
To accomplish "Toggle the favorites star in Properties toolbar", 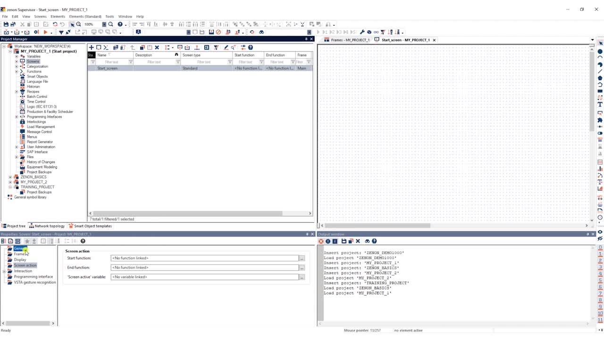I will coord(27,241).
